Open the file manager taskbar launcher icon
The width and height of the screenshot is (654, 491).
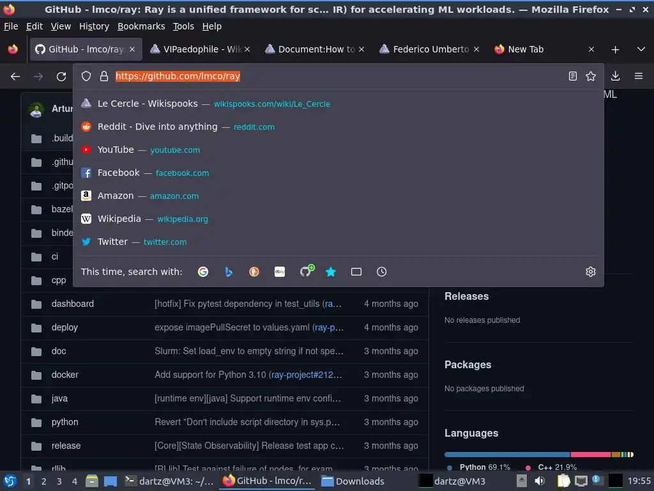click(92, 481)
